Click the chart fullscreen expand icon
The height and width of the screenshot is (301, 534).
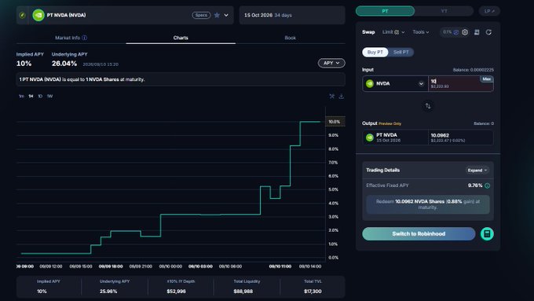click(331, 96)
